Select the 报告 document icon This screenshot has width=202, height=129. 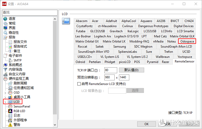(x=5, y=37)
